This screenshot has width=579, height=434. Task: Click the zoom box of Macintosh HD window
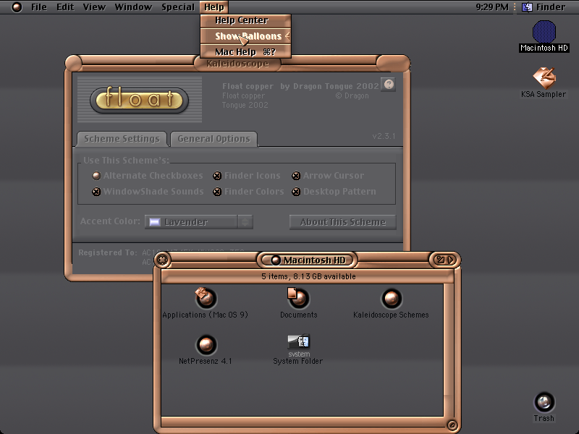pos(441,260)
